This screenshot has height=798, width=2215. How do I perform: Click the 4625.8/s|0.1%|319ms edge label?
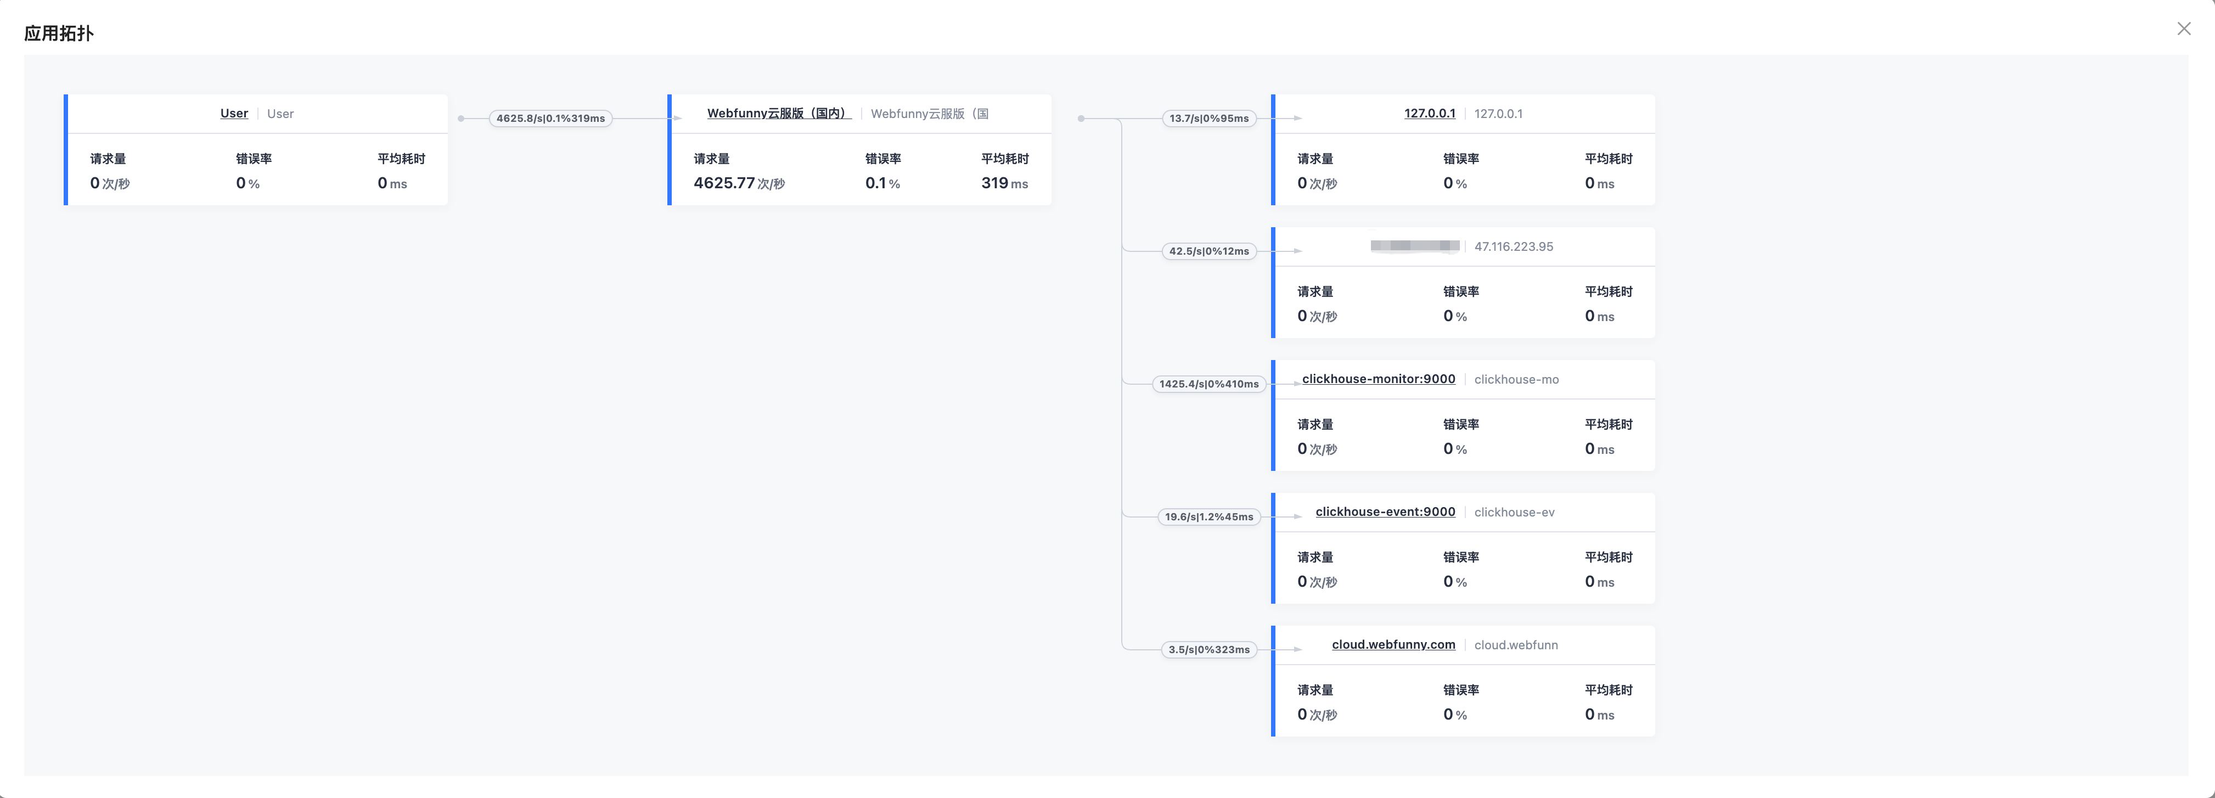(x=550, y=119)
